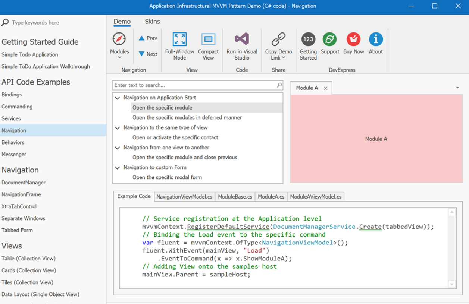Image resolution: width=469 pixels, height=304 pixels.
Task: Open Tiles (Collection View) demo
Action: pyautogui.click(x=28, y=282)
